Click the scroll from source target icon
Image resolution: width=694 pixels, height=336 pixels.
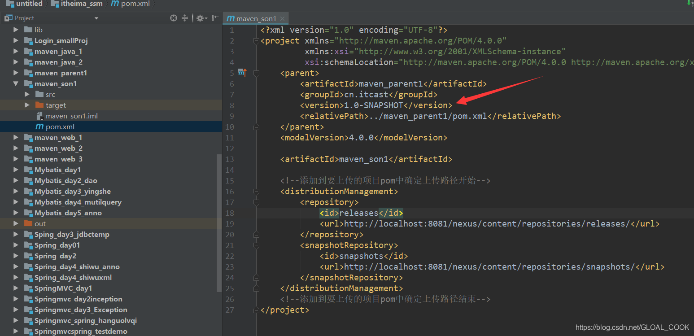pos(174,18)
